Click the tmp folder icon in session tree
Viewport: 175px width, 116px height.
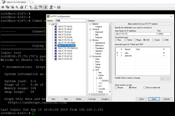[x=53, y=24]
